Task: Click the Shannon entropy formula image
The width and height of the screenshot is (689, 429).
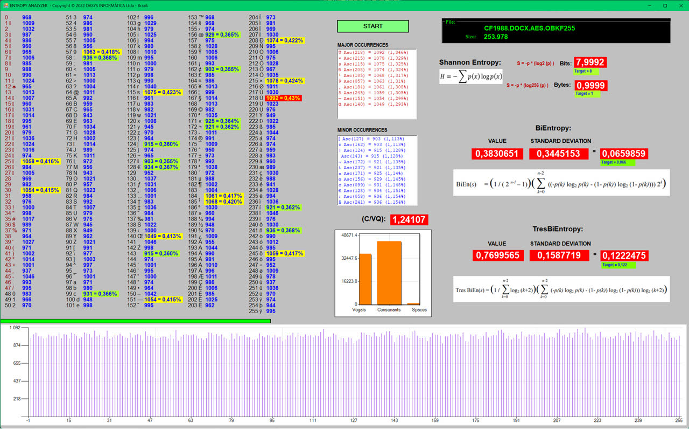Action: point(471,76)
